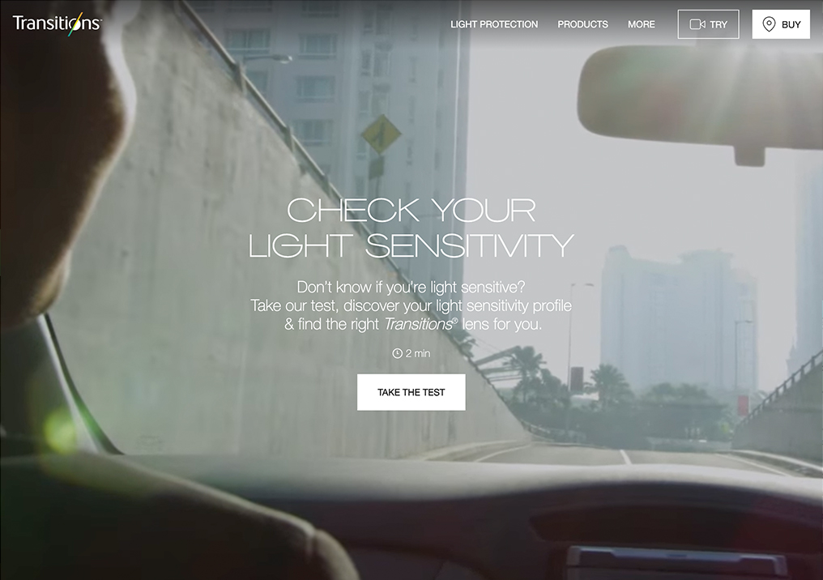Click the video camera icon beside TRY
The height and width of the screenshot is (580, 823).
pyautogui.click(x=697, y=24)
